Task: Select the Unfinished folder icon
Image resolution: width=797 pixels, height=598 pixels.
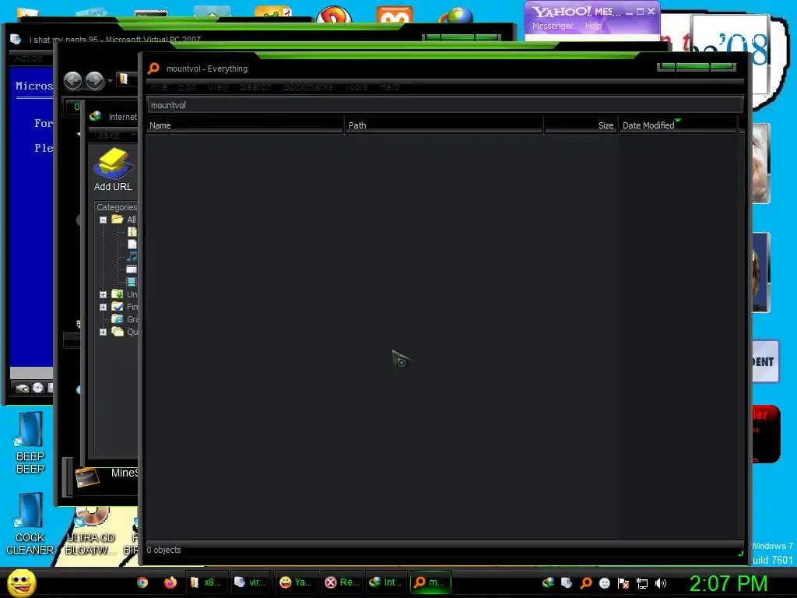Action: (x=118, y=294)
